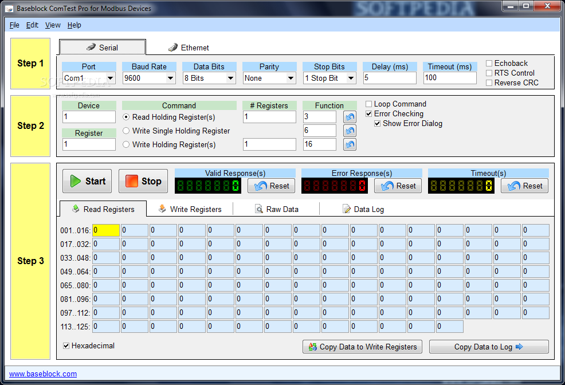This screenshot has height=385, width=565.
Task: Click the serial plug icon on Serial tab
Action: (91, 47)
